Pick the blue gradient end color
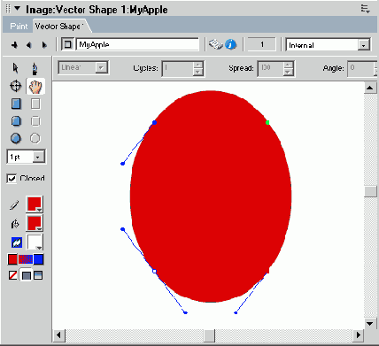Image resolution: width=379 pixels, height=346 pixels. click(x=38, y=259)
